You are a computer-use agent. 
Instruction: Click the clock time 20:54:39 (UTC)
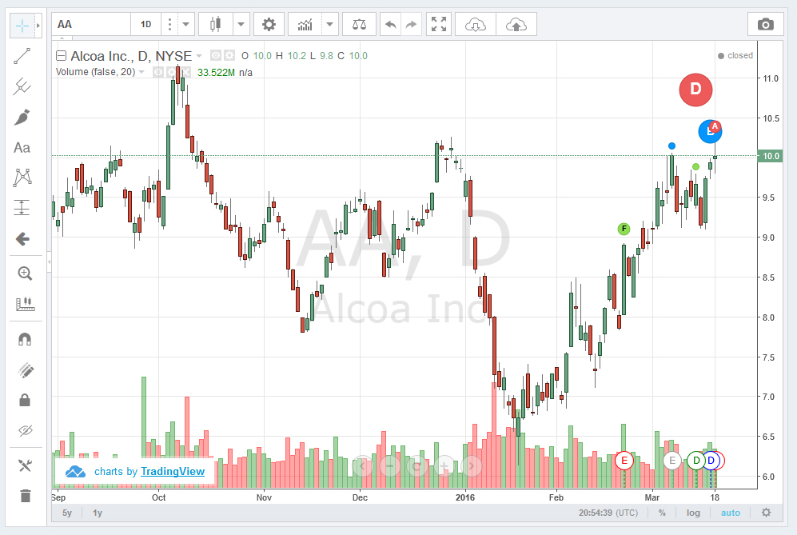point(608,513)
